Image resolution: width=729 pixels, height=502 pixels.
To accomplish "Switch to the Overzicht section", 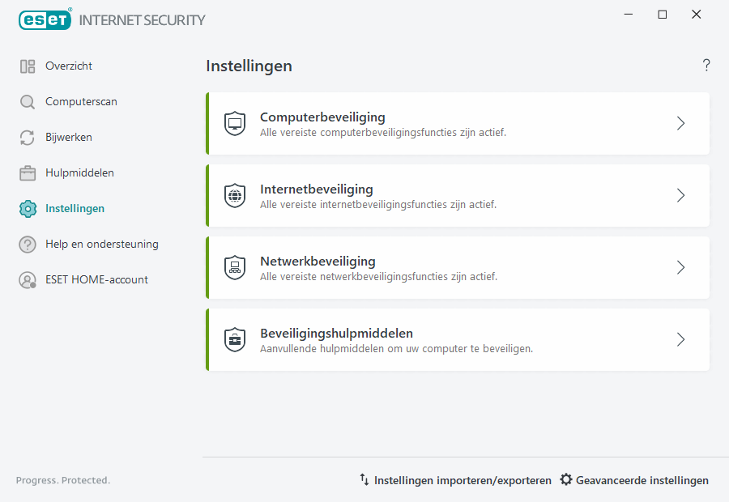I will coord(70,66).
